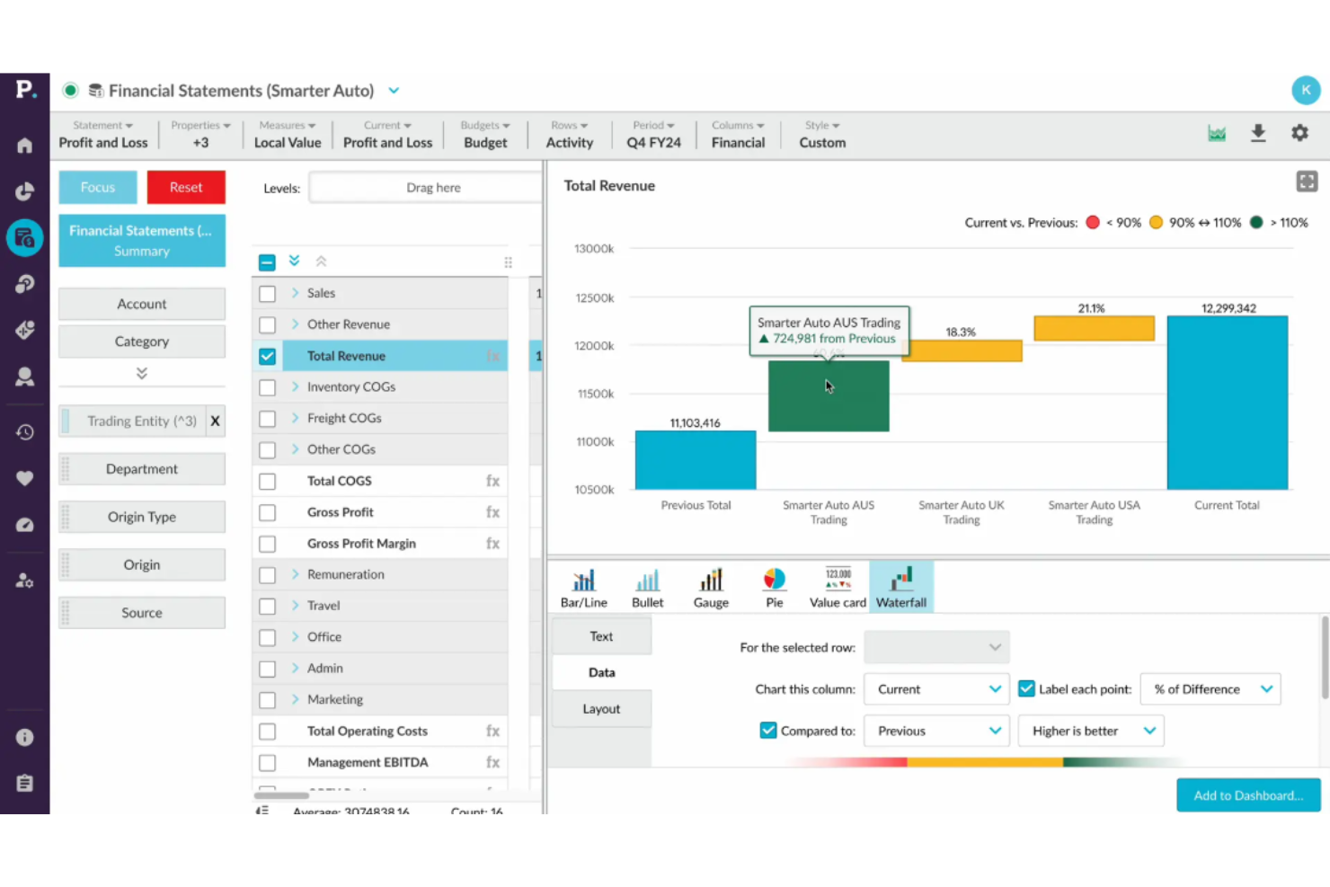The height and width of the screenshot is (887, 1330).
Task: Open the Chart this column dropdown
Action: point(936,689)
